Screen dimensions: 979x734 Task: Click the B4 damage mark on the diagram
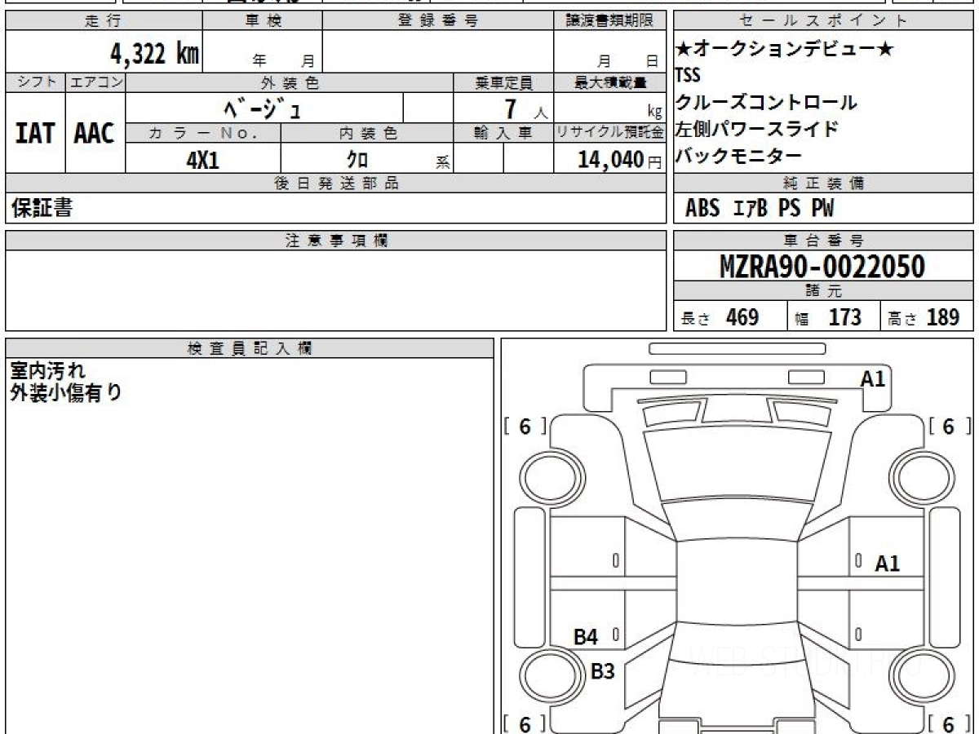coord(586,638)
